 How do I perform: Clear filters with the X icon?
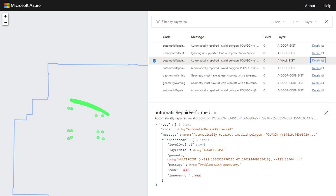tap(326, 22)
